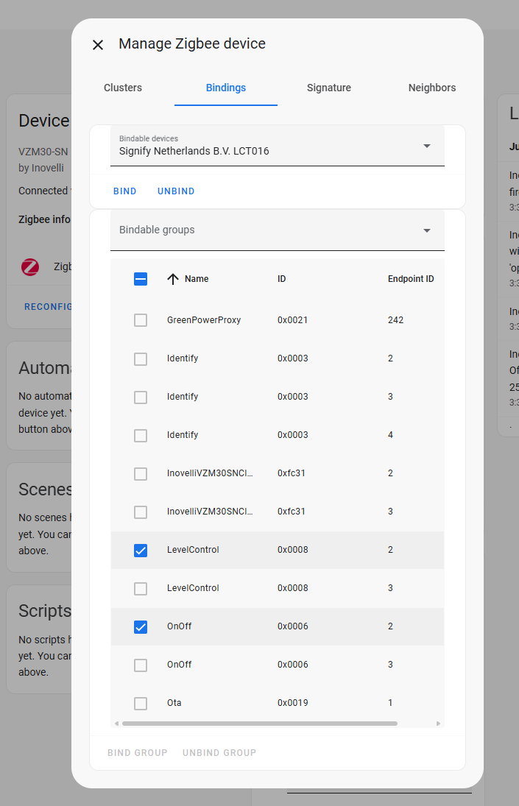Check OnOff endpoint 3 checkbox
519x806 pixels.
pyautogui.click(x=141, y=665)
